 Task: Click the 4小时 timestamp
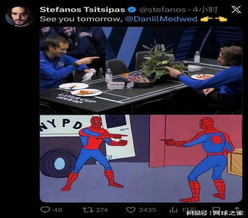(204, 10)
